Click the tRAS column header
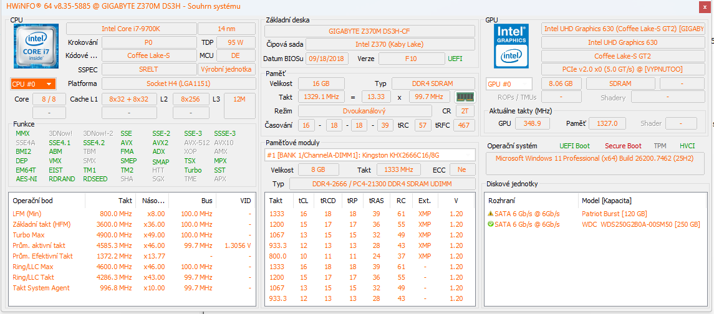 376,201
